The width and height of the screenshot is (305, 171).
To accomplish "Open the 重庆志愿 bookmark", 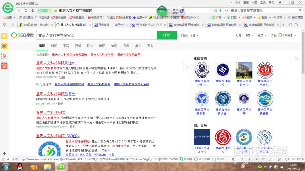I will 59,17.
